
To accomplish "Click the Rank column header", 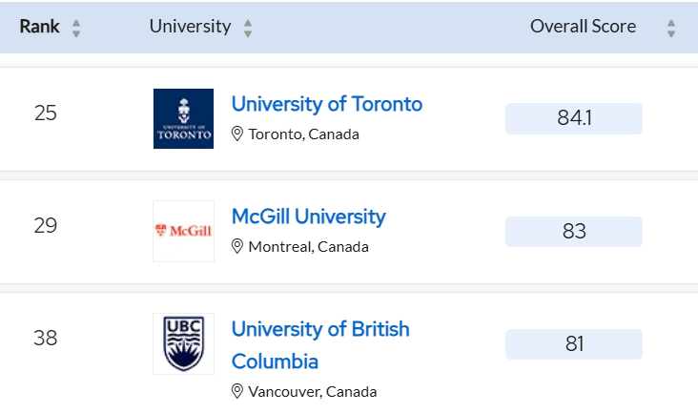I will (x=39, y=27).
